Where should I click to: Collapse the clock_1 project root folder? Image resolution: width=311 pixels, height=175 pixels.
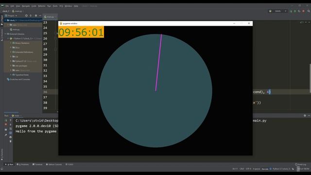click(x=5, y=20)
